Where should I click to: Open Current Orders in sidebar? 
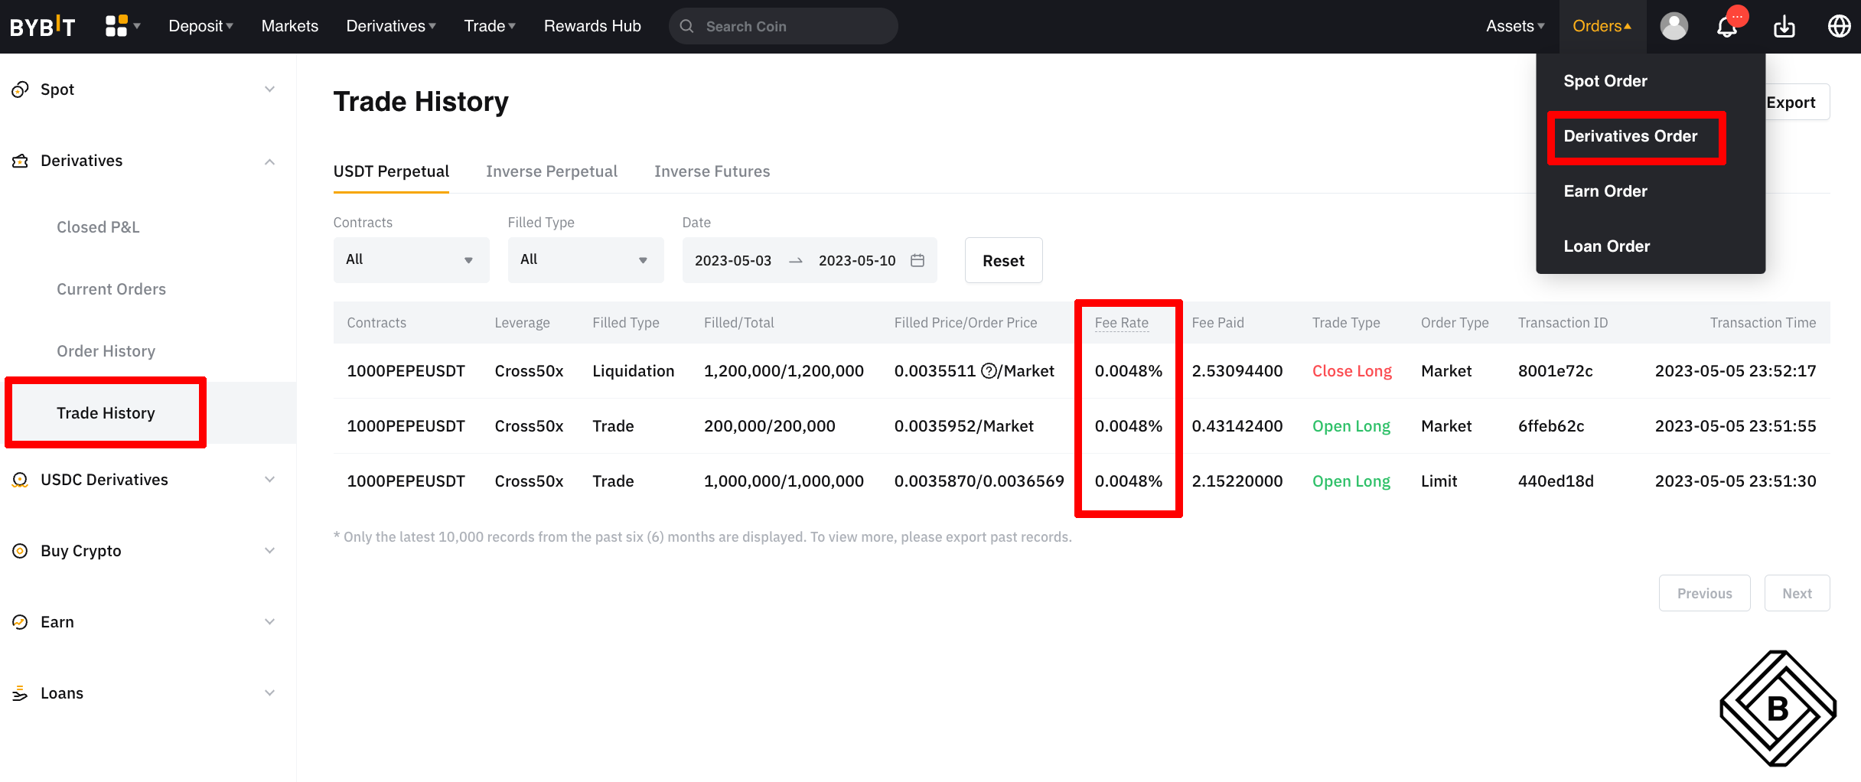111,289
